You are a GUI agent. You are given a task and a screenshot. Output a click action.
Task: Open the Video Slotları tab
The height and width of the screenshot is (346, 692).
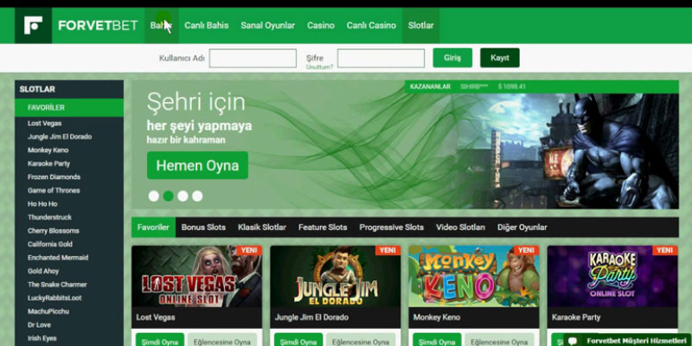pyautogui.click(x=460, y=227)
